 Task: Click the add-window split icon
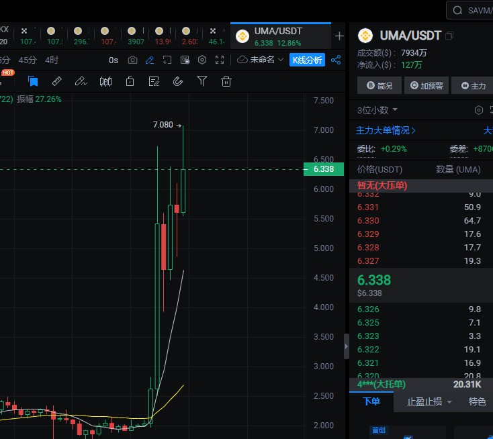pyautogui.click(x=167, y=60)
